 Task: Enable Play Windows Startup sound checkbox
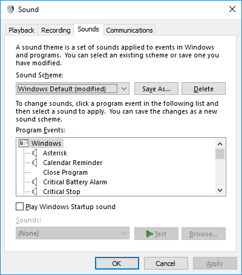point(19,207)
